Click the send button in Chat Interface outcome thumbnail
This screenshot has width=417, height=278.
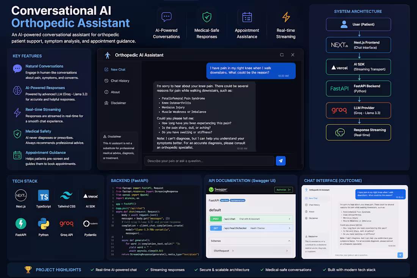click(x=400, y=255)
